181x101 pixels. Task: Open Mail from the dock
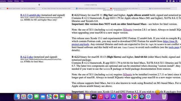click(x=43, y=97)
